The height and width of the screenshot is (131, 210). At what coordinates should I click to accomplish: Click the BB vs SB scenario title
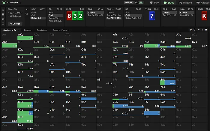[x=12, y=9]
